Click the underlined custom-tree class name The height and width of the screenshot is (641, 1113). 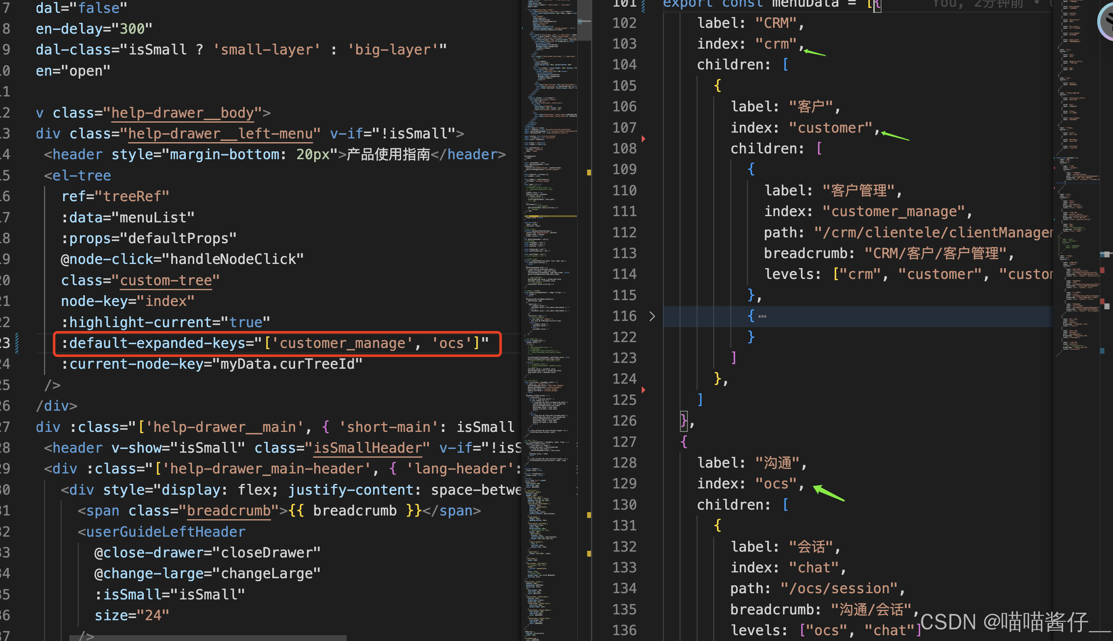166,281
